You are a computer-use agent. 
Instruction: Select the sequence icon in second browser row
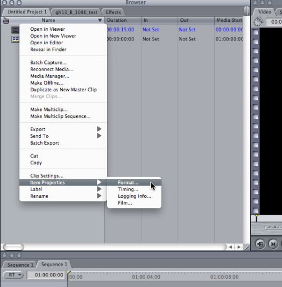coord(15,39)
